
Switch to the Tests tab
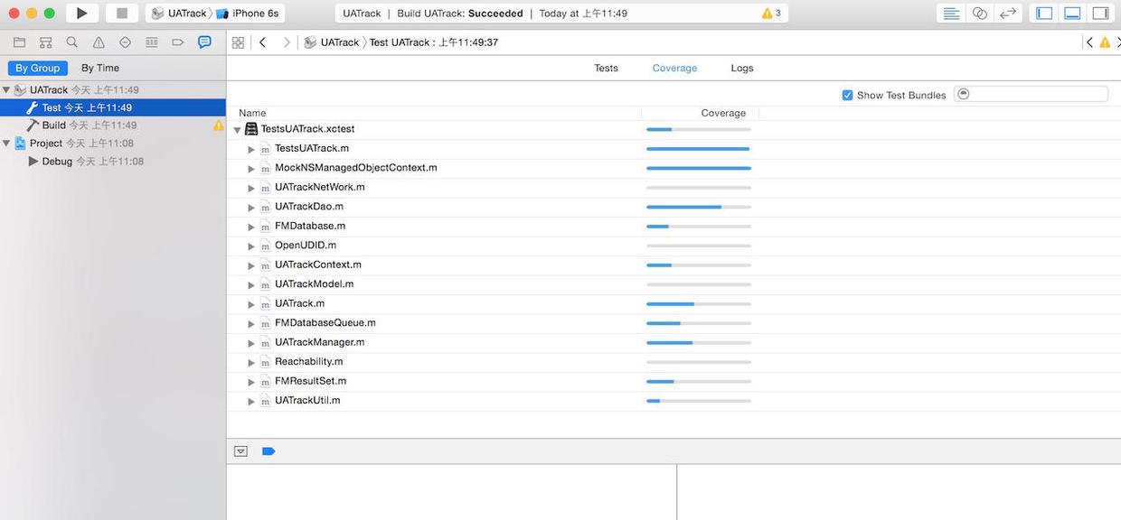point(607,68)
